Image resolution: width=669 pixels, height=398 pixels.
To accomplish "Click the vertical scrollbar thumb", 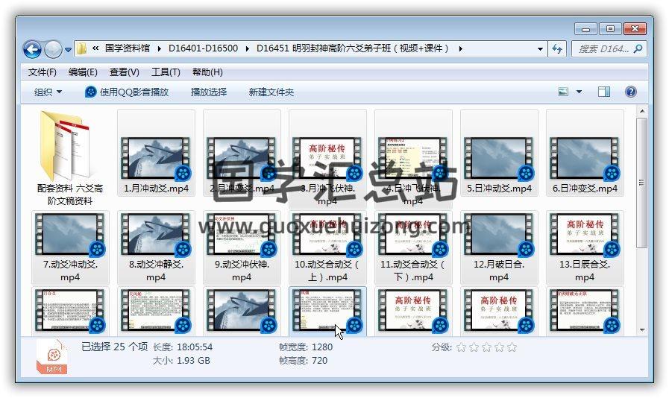I will [641, 183].
